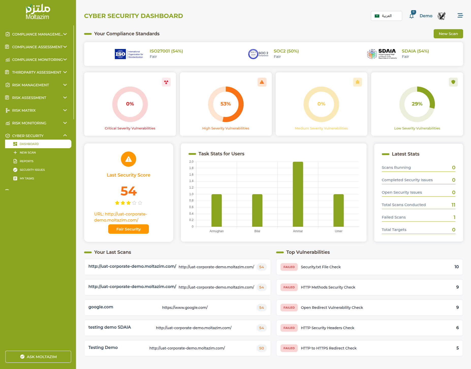Click the New Scan button
The width and height of the screenshot is (471, 369).
point(448,34)
